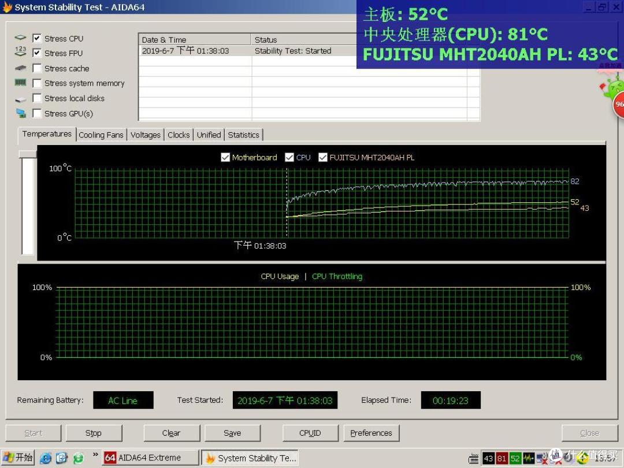Toggle the Stress FPU checkbox
This screenshot has width=624, height=468.
[37, 53]
